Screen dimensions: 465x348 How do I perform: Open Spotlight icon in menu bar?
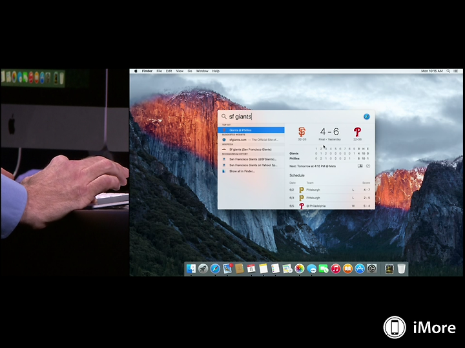click(x=448, y=71)
